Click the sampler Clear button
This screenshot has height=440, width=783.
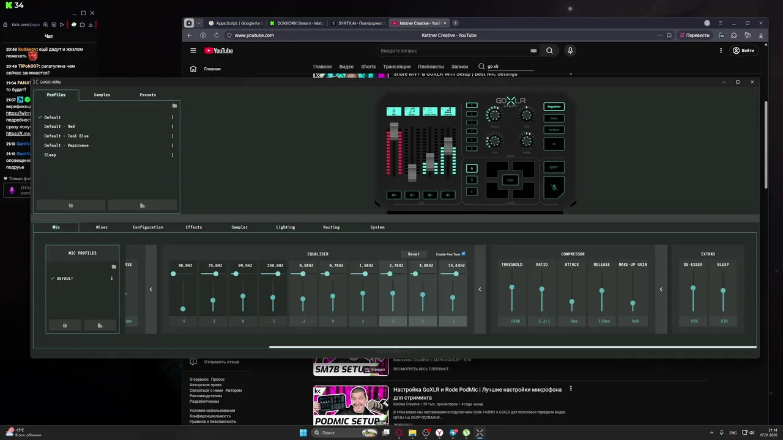510,180
